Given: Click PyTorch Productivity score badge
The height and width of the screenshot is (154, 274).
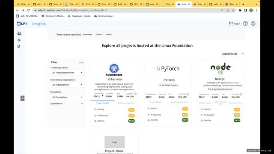Looking at the screenshot, I should [x=185, y=115].
